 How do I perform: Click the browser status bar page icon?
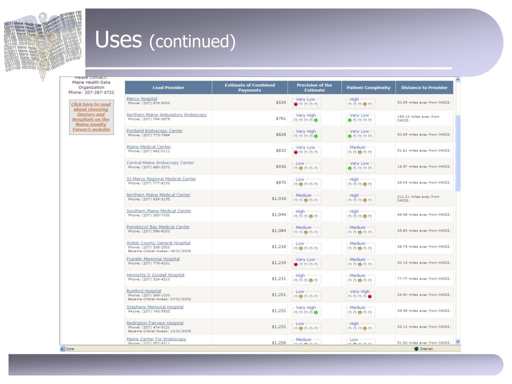[62, 348]
